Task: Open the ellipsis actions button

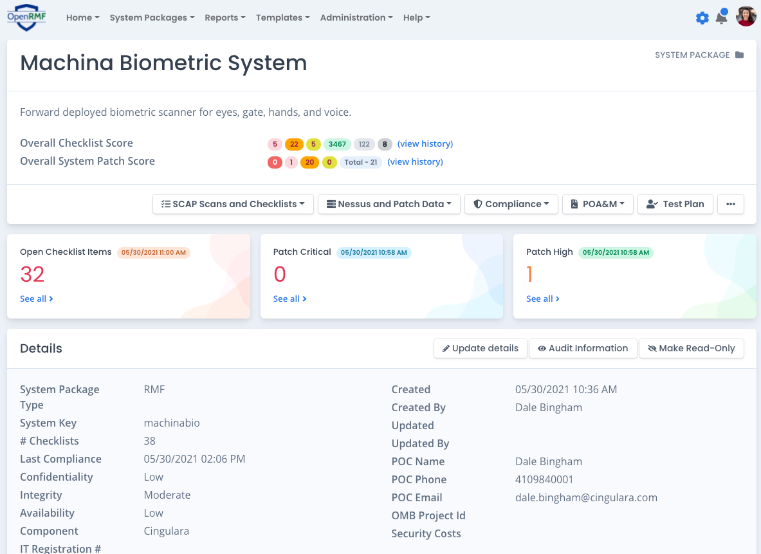Action: click(730, 204)
